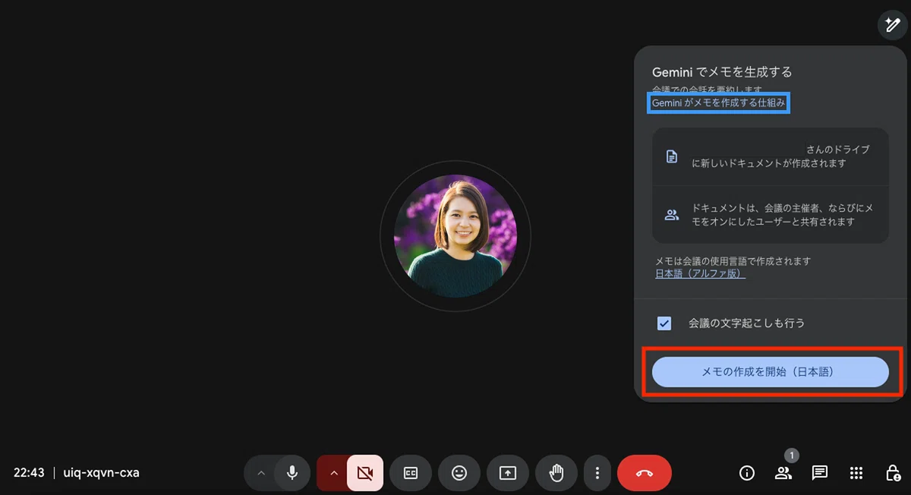This screenshot has width=911, height=495.
Task: Click the participant's profile photo
Action: pyautogui.click(x=455, y=236)
